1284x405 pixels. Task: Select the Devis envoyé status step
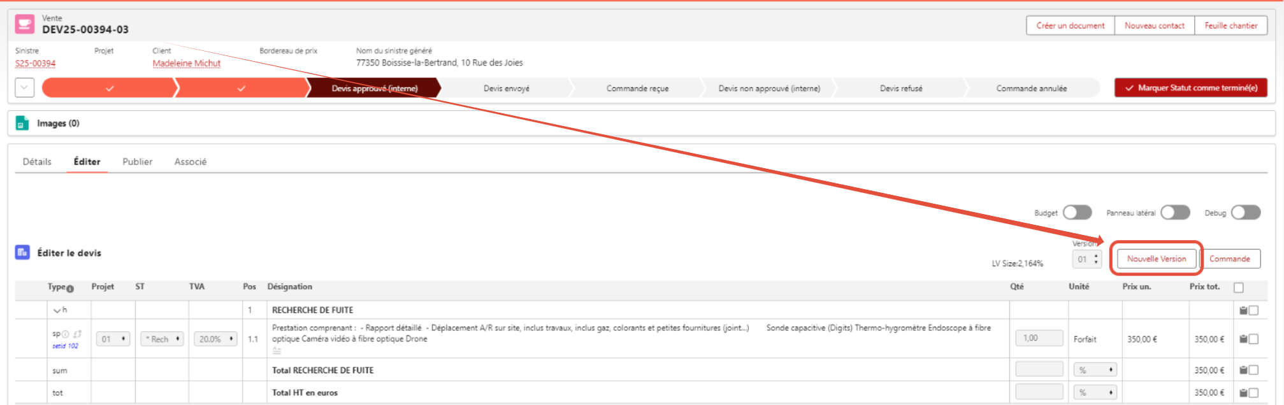pyautogui.click(x=507, y=89)
